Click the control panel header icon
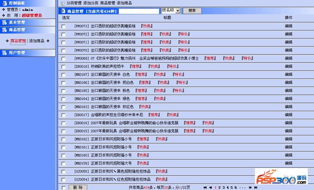The width and height of the screenshot is (314, 190). [4, 3]
